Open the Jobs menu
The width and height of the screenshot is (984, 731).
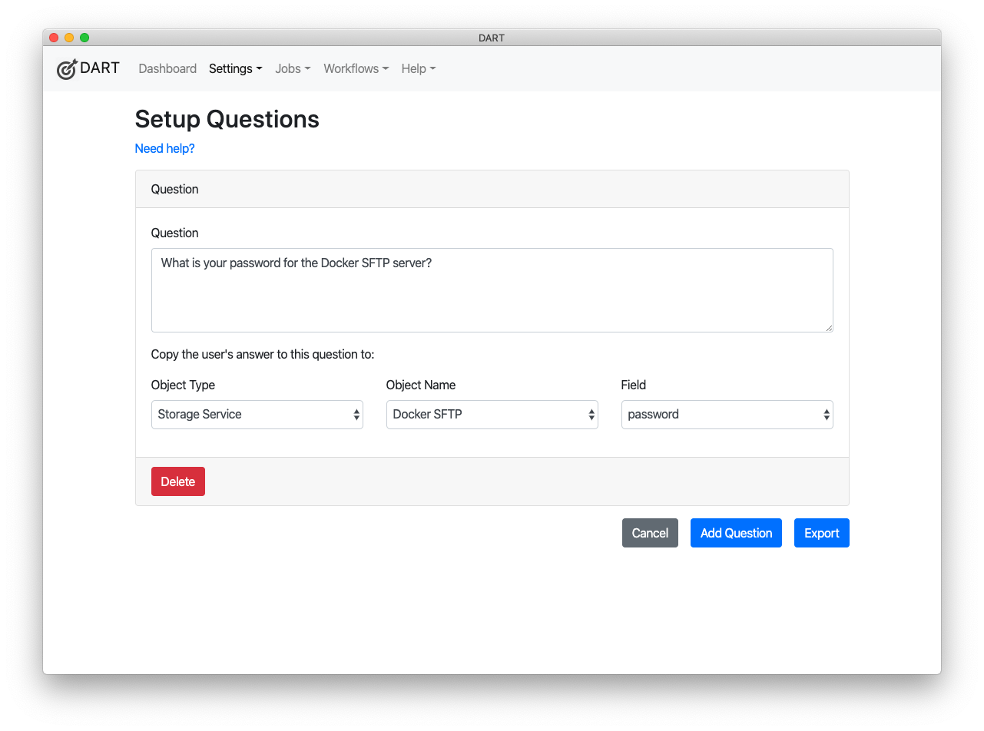(x=293, y=68)
